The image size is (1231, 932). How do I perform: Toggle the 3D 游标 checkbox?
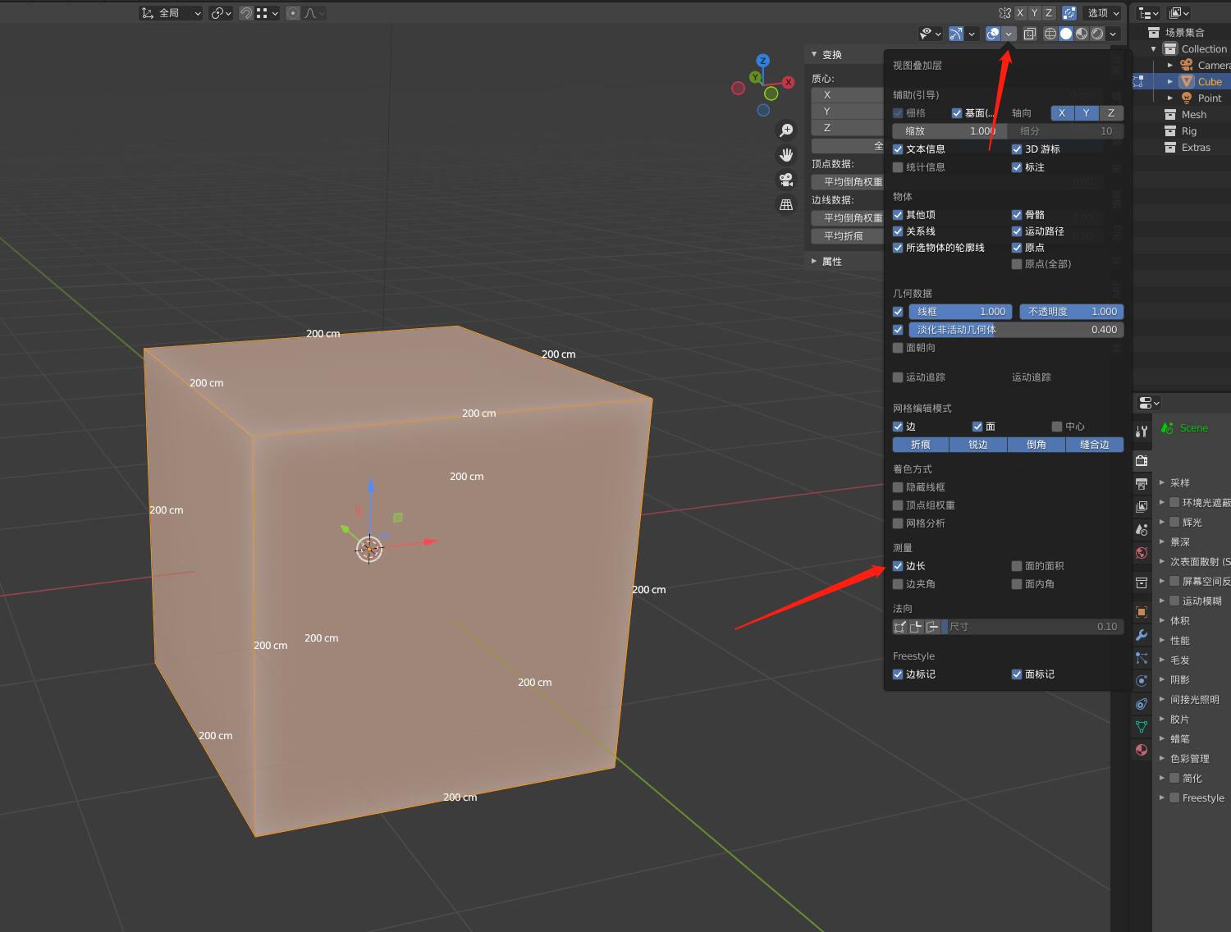point(1017,149)
